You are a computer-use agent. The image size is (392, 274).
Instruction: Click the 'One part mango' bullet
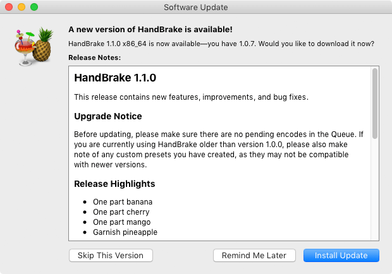coord(122,222)
